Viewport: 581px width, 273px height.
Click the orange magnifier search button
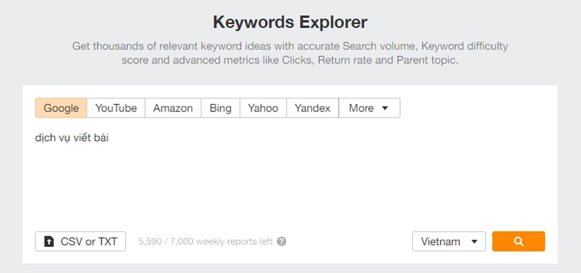519,242
